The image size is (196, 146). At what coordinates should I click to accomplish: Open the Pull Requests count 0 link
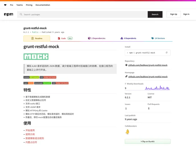click(x=149, y=108)
